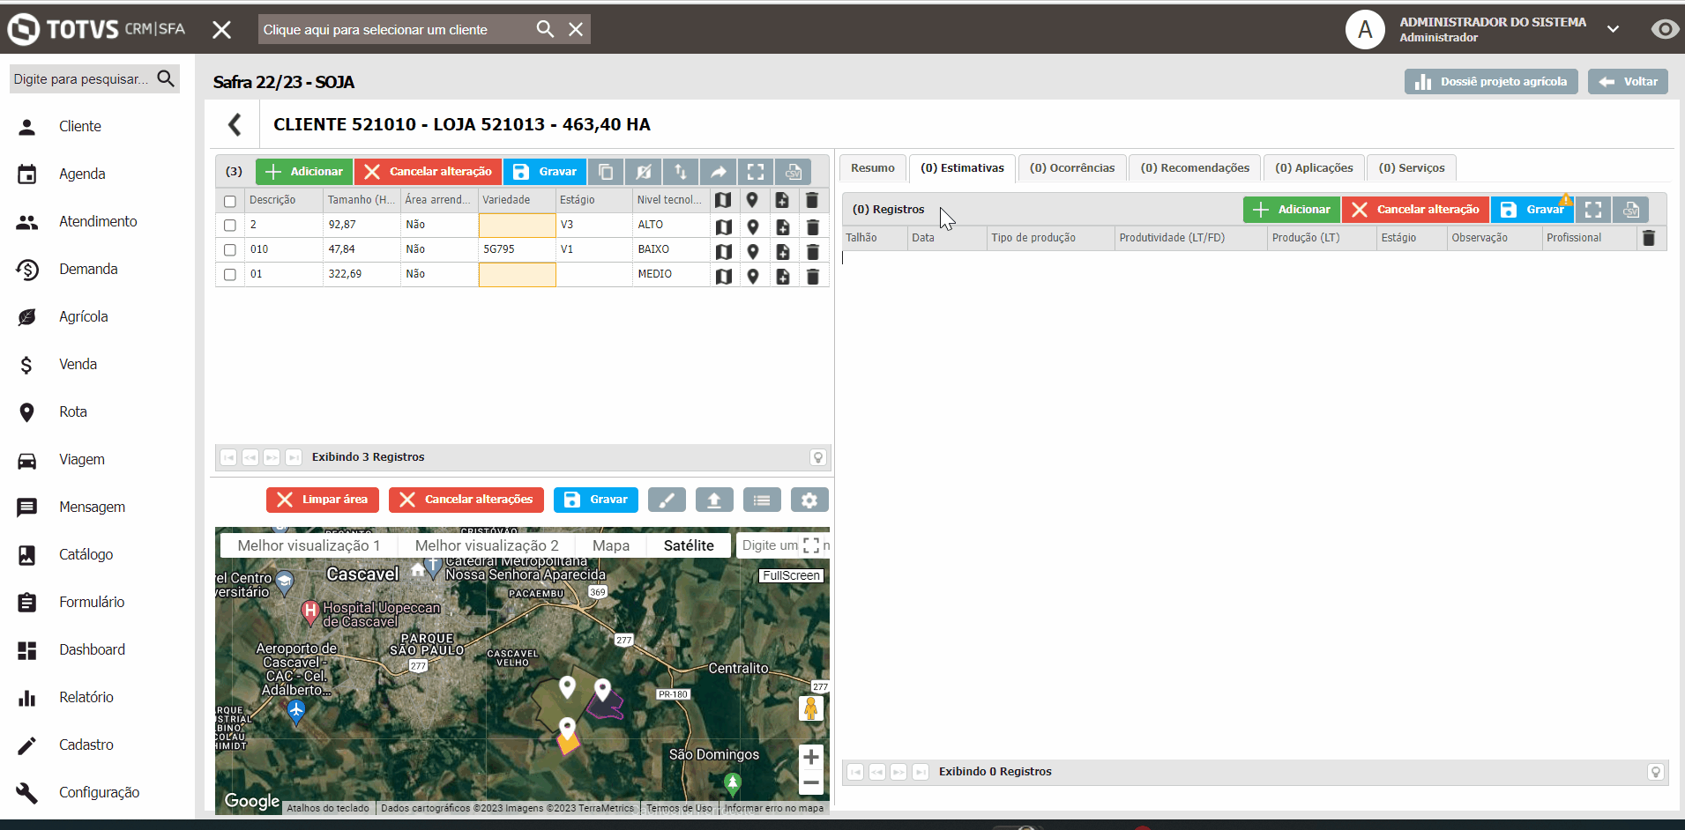This screenshot has height=830, width=1685.
Task: Open Dossiê projeto agrícola
Action: click(1491, 82)
